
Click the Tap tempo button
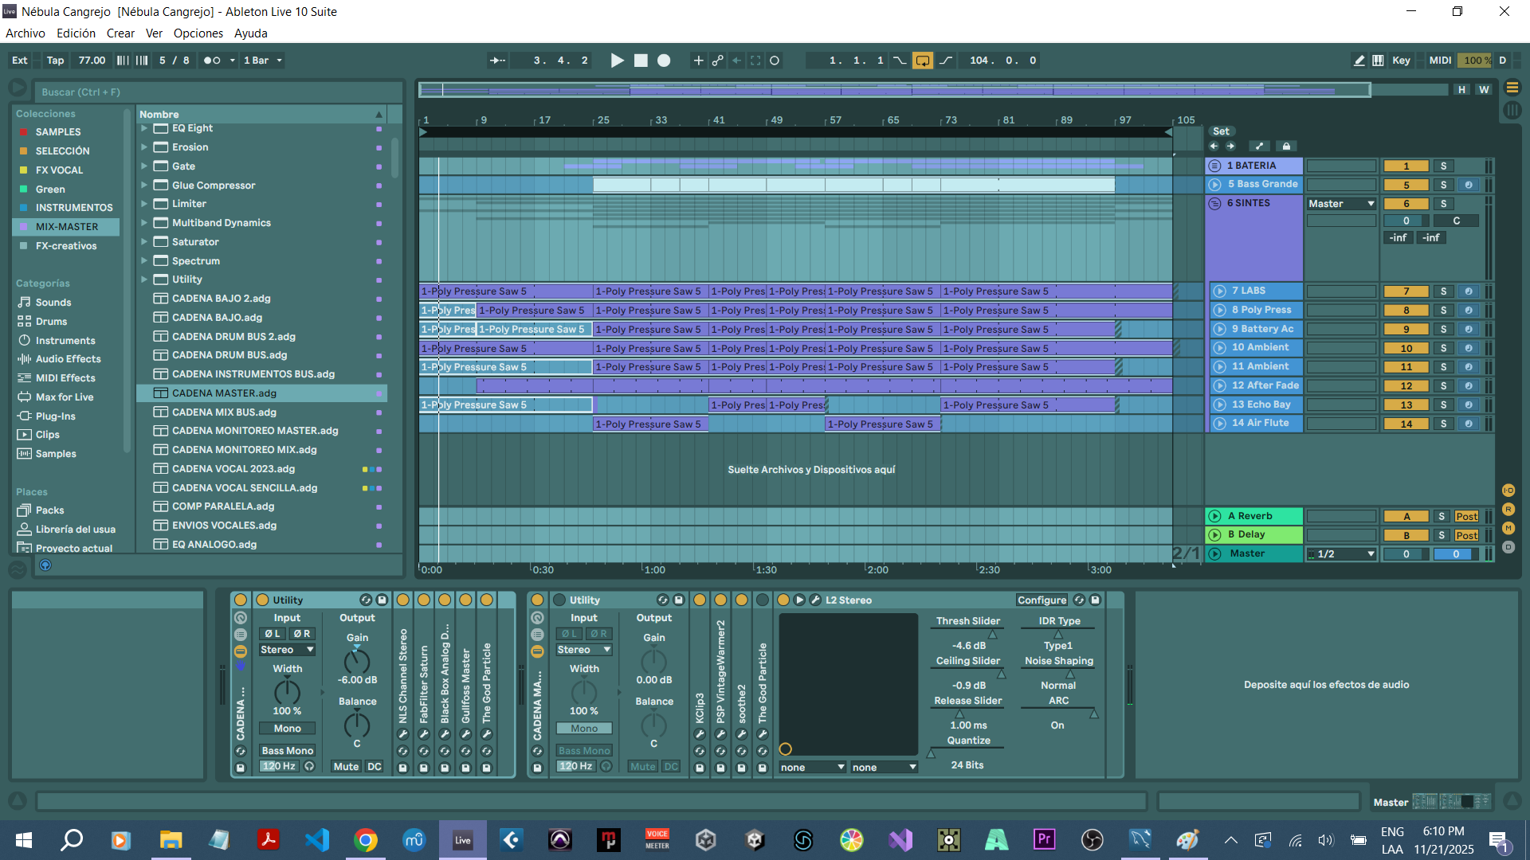tap(55, 61)
